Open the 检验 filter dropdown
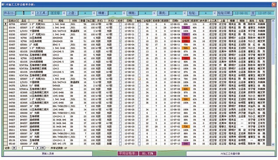Image resolution: width=278 pixels, height=160 pixels. tap(214, 13)
